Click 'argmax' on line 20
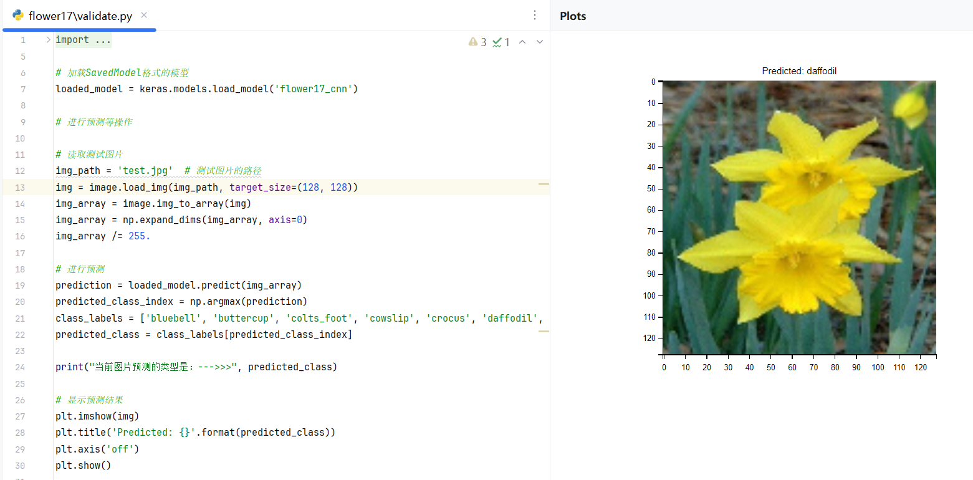 (224, 301)
